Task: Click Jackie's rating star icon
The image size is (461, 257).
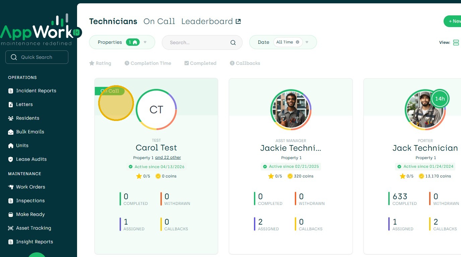Action: click(271, 176)
